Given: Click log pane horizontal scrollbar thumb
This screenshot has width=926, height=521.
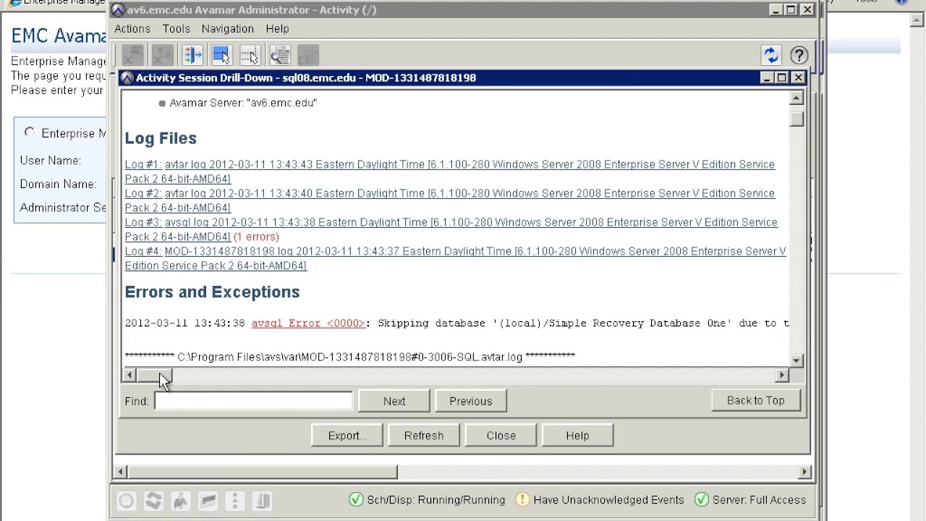Looking at the screenshot, I should (154, 375).
